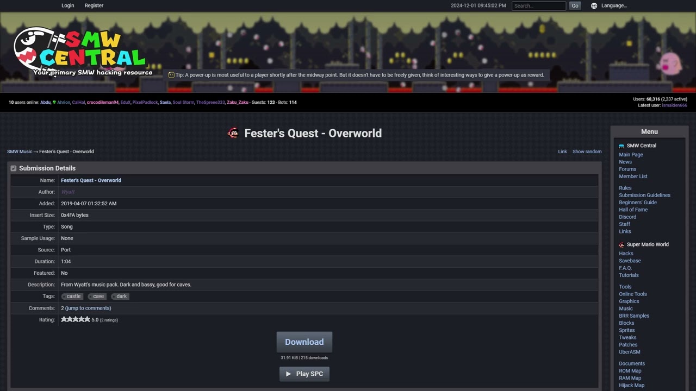
Task: Click Login in the top bar
Action: tap(68, 5)
